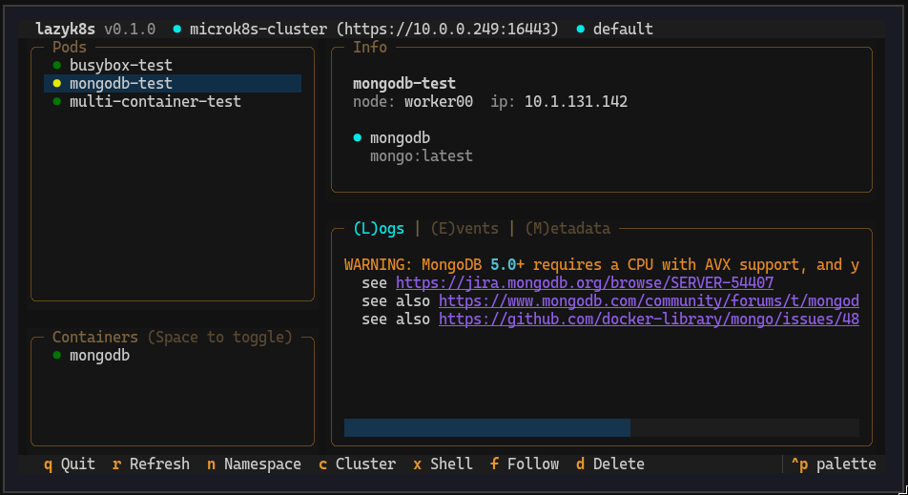Click the mongo:latest image text
The image size is (908, 495).
(x=422, y=155)
